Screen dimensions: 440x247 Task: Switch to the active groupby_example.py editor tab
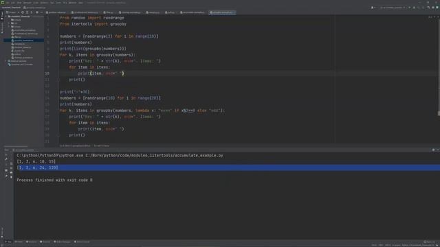coord(223,12)
